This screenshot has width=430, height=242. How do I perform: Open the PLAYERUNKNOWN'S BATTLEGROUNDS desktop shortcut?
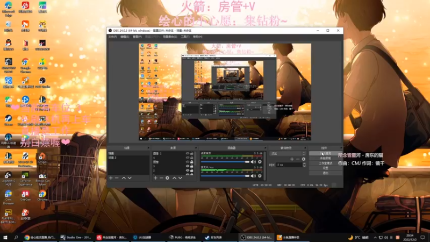click(x=9, y=217)
